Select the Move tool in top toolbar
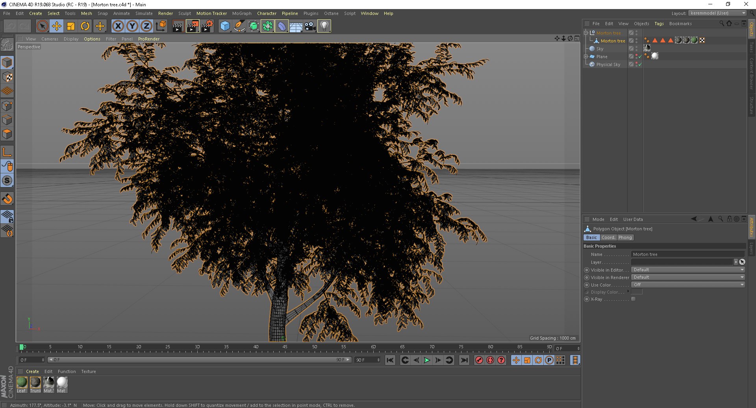This screenshot has height=408, width=756. pos(57,26)
